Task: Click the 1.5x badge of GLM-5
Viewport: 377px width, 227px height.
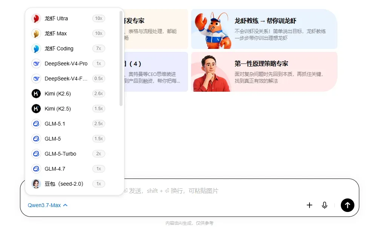Action: click(98, 139)
